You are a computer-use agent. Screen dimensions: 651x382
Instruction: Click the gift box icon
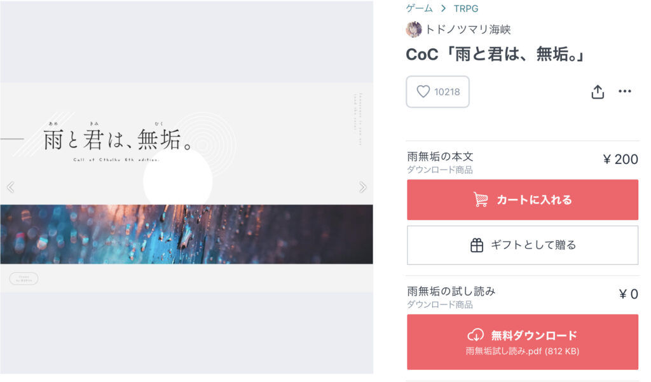click(x=477, y=245)
